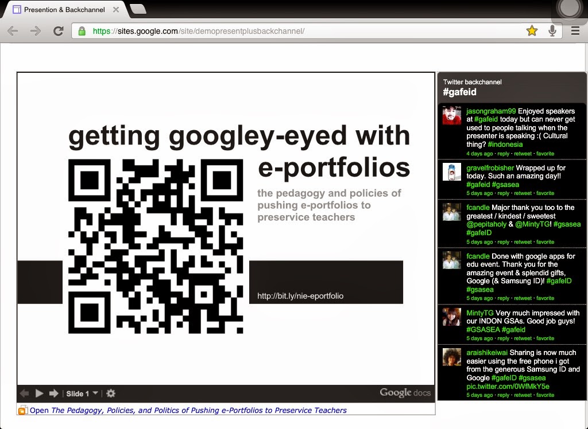Retweet MintyTG tweet

[523, 338]
